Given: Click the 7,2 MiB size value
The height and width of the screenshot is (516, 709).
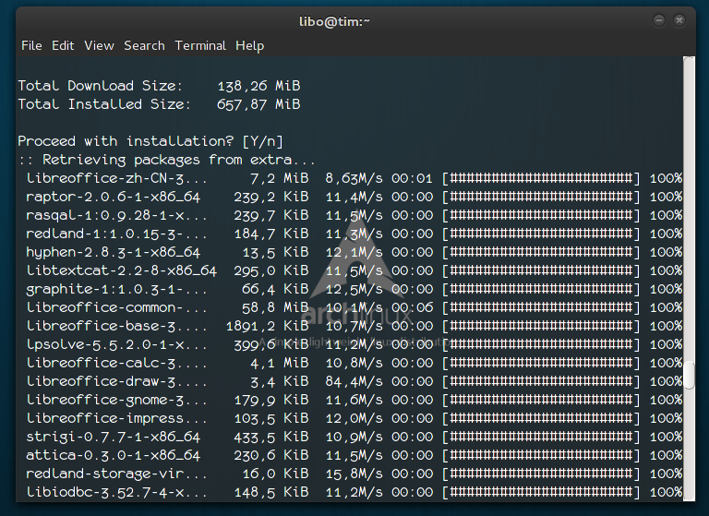Looking at the screenshot, I should (x=280, y=178).
